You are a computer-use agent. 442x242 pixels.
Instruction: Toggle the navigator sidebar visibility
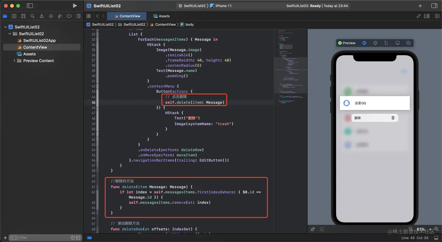tap(30, 6)
